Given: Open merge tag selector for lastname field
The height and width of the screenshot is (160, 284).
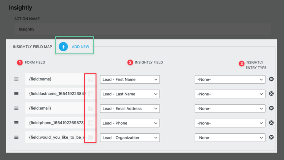Looking at the screenshot, I should point(91,94).
